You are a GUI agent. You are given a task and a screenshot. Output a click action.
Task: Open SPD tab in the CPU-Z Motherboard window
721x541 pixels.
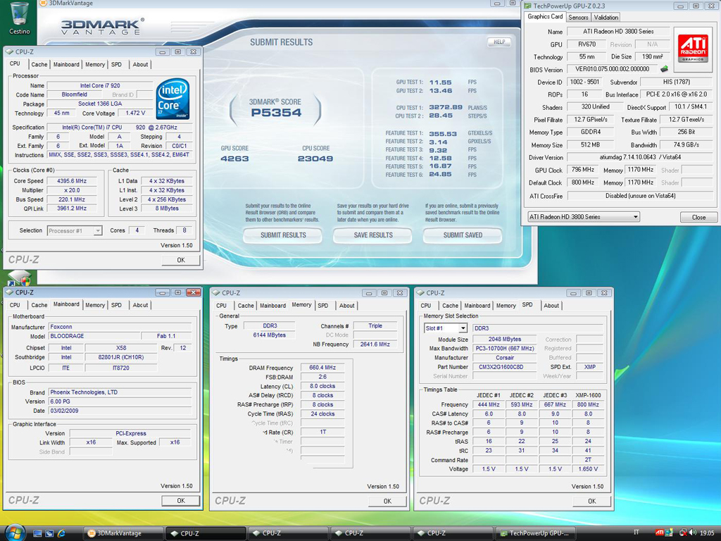click(116, 305)
